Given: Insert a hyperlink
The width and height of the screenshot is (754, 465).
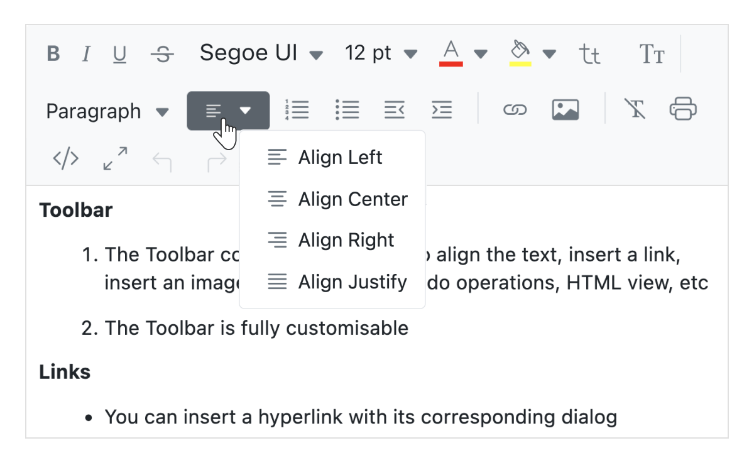Looking at the screenshot, I should tap(515, 109).
